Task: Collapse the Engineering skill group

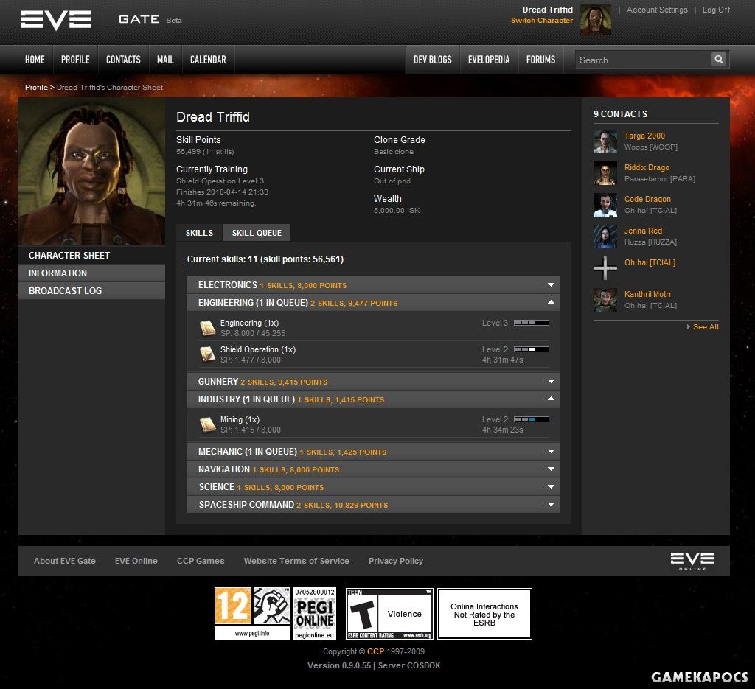Action: click(x=374, y=303)
